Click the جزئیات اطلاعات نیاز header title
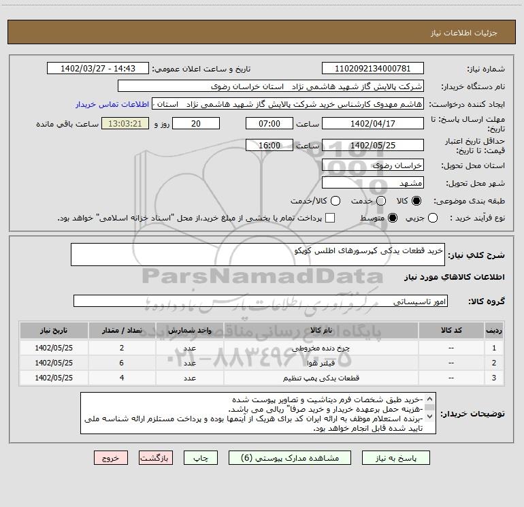Image resolution: width=524 pixels, height=507 pixels. click(x=464, y=33)
